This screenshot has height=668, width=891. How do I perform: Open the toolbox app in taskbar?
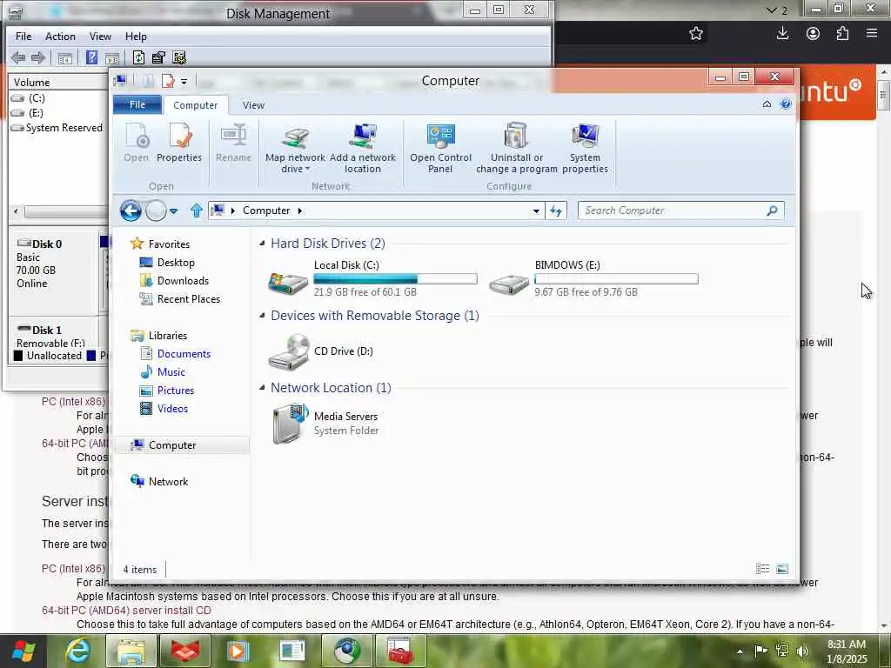(x=399, y=651)
